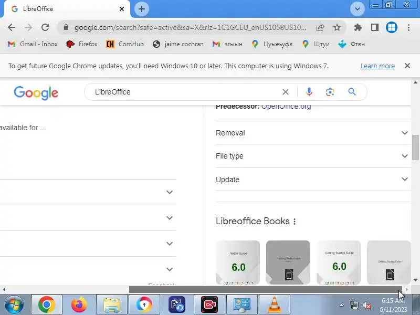The image size is (420, 315).
Task: Submit search with magnifier icon
Action: coord(352,92)
